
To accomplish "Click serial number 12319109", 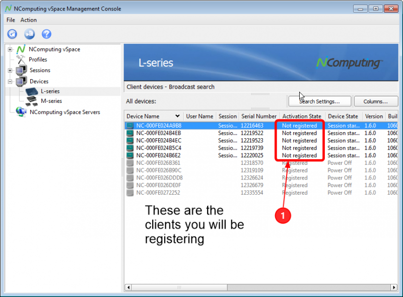I will click(252, 170).
